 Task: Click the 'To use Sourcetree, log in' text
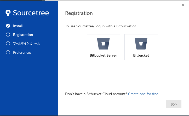(x=101, y=26)
